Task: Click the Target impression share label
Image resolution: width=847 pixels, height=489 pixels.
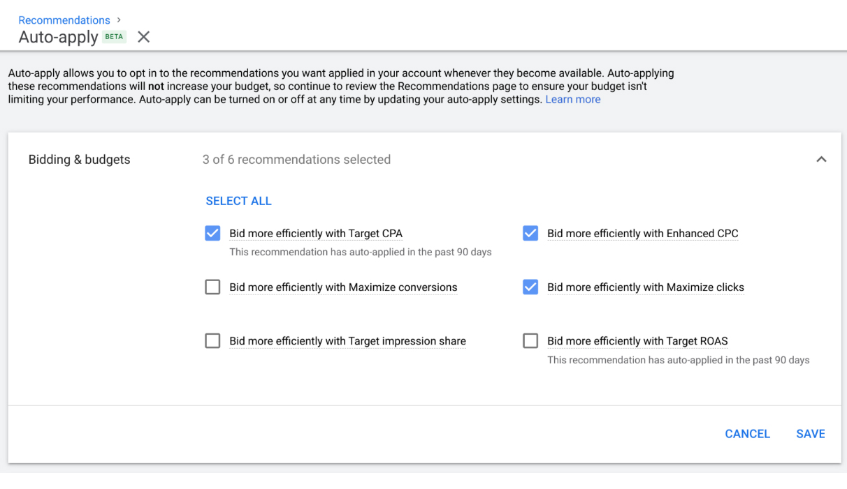Action: click(347, 341)
